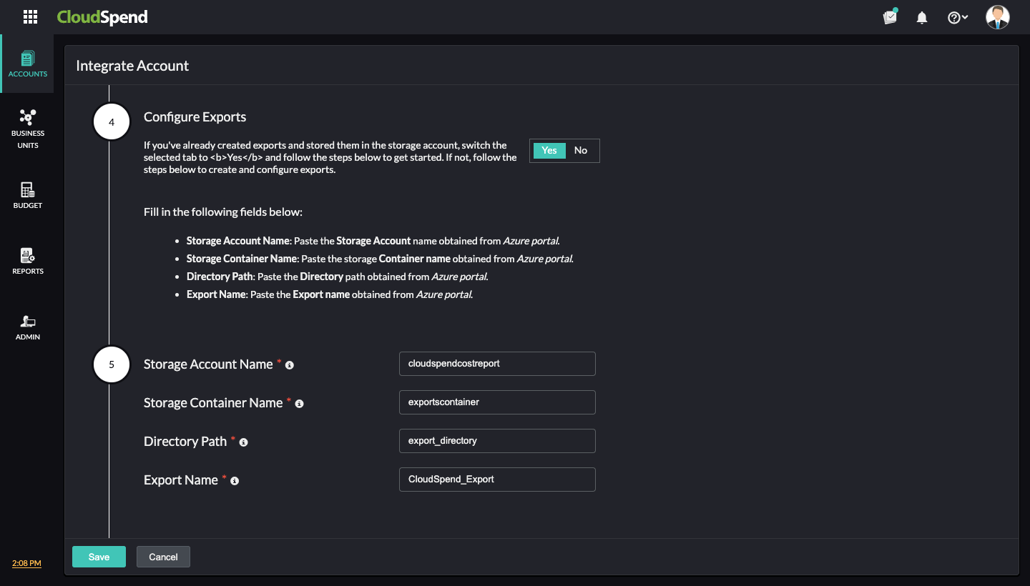Open the Admin panel icon
This screenshot has width=1030, height=586.
tap(27, 326)
